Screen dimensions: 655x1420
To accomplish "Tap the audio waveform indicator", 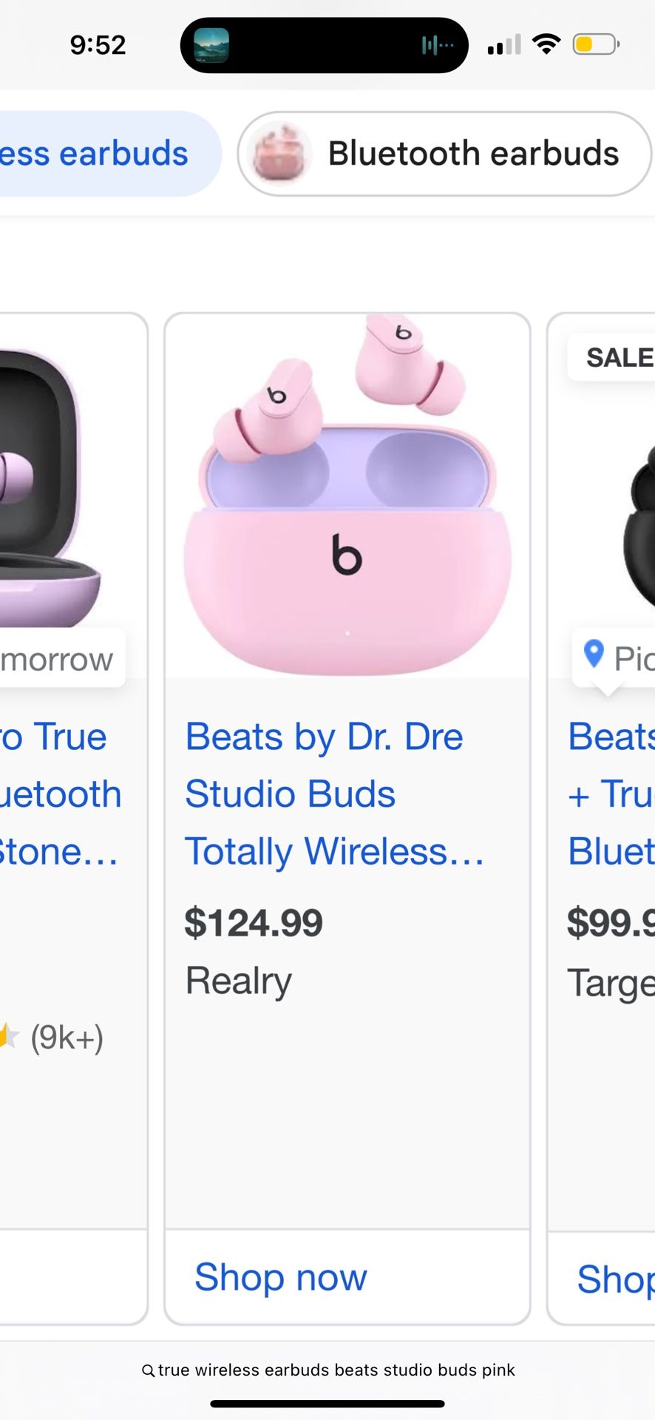I will [437, 46].
